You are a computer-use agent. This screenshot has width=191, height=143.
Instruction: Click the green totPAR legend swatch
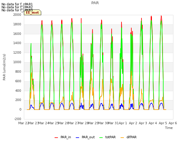[101, 138]
